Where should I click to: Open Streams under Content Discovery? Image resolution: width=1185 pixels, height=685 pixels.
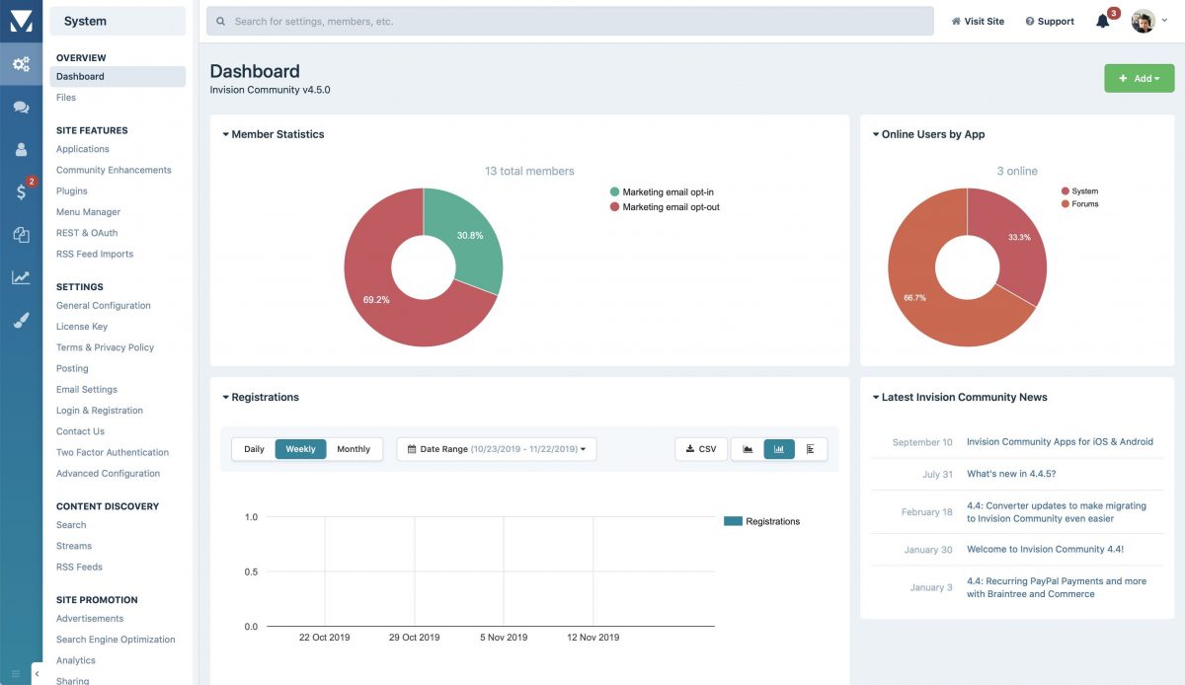74,546
